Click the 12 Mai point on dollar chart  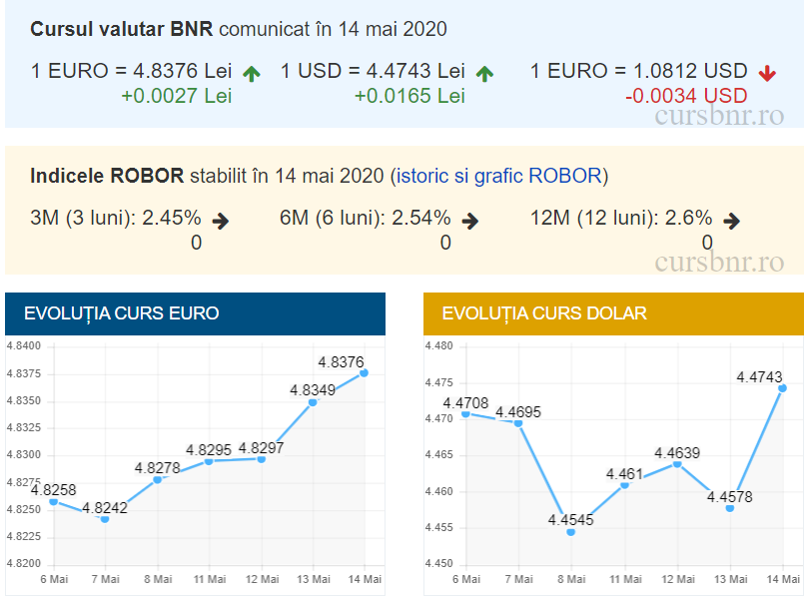(x=677, y=464)
